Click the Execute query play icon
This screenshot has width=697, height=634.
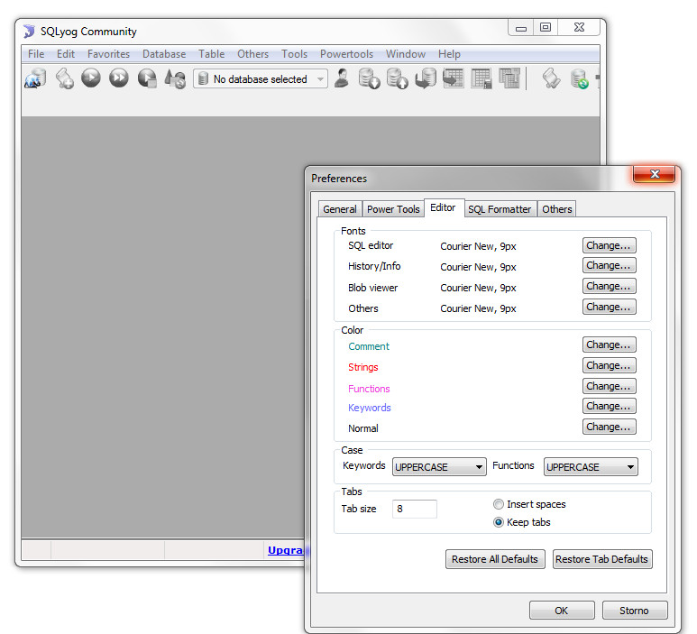click(x=91, y=78)
